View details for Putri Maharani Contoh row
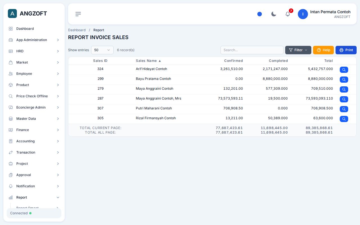This screenshot has width=360, height=225. coord(344,109)
